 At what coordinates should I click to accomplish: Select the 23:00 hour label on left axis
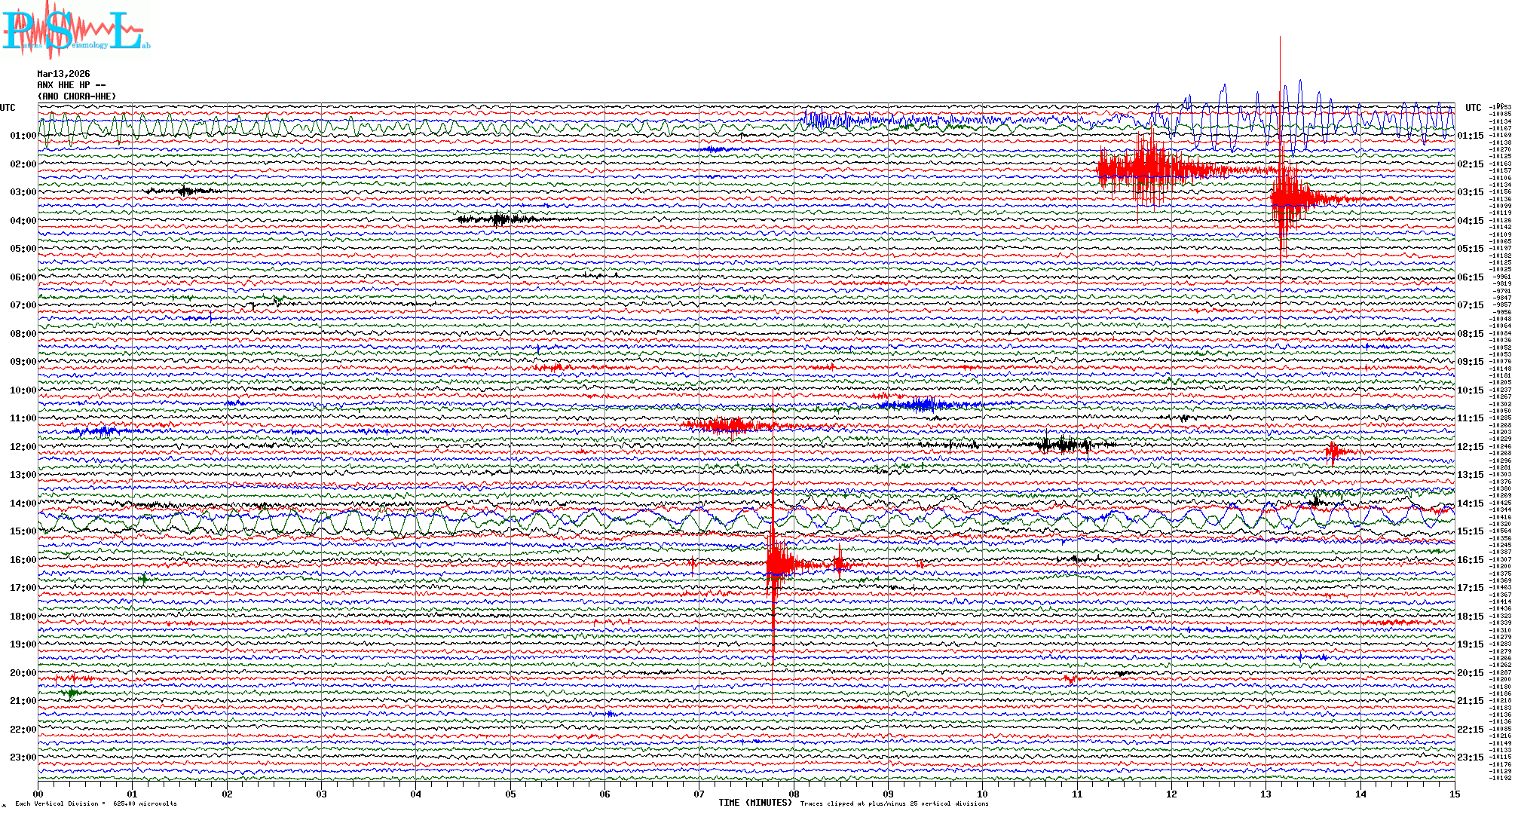(23, 757)
